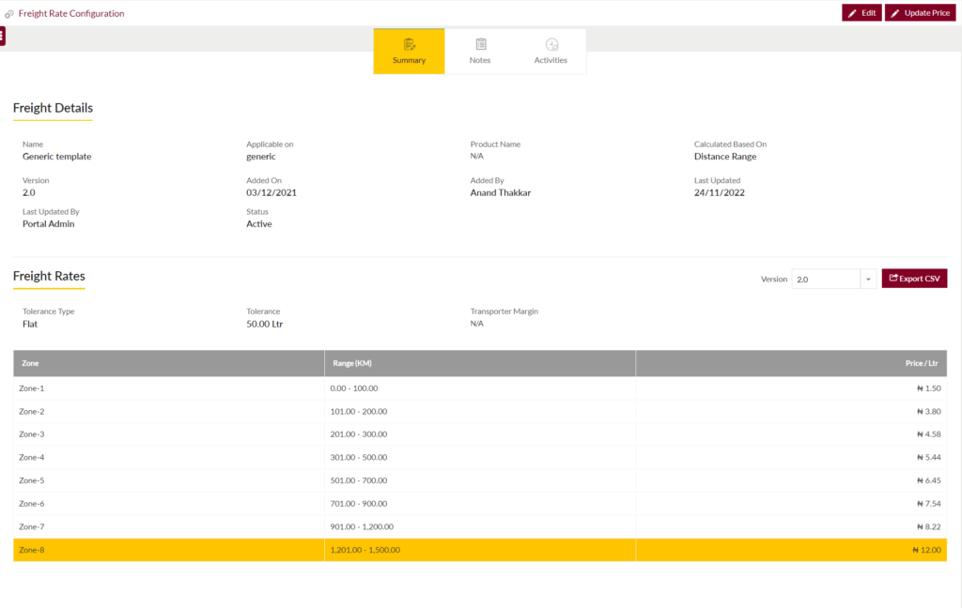Click the Flat tolerance type value
962x608 pixels.
(30, 325)
